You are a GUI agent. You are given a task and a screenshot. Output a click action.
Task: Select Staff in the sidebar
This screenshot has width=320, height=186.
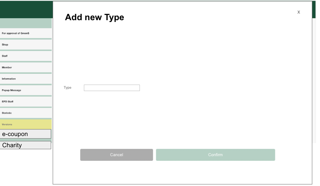[25, 56]
